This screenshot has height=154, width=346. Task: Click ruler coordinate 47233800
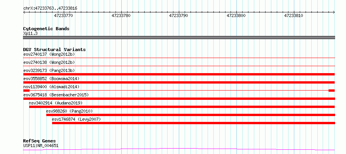(236, 15)
